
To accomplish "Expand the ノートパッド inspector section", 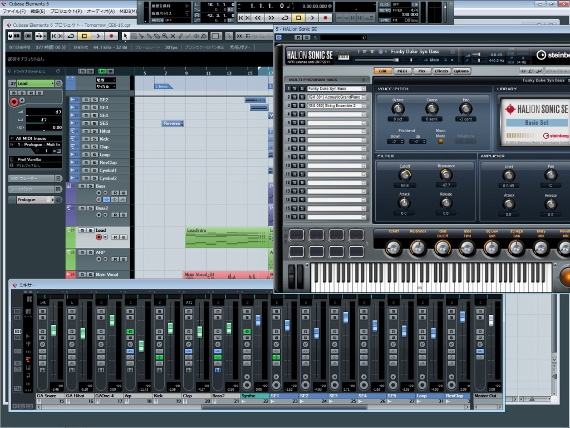I will coord(35,189).
